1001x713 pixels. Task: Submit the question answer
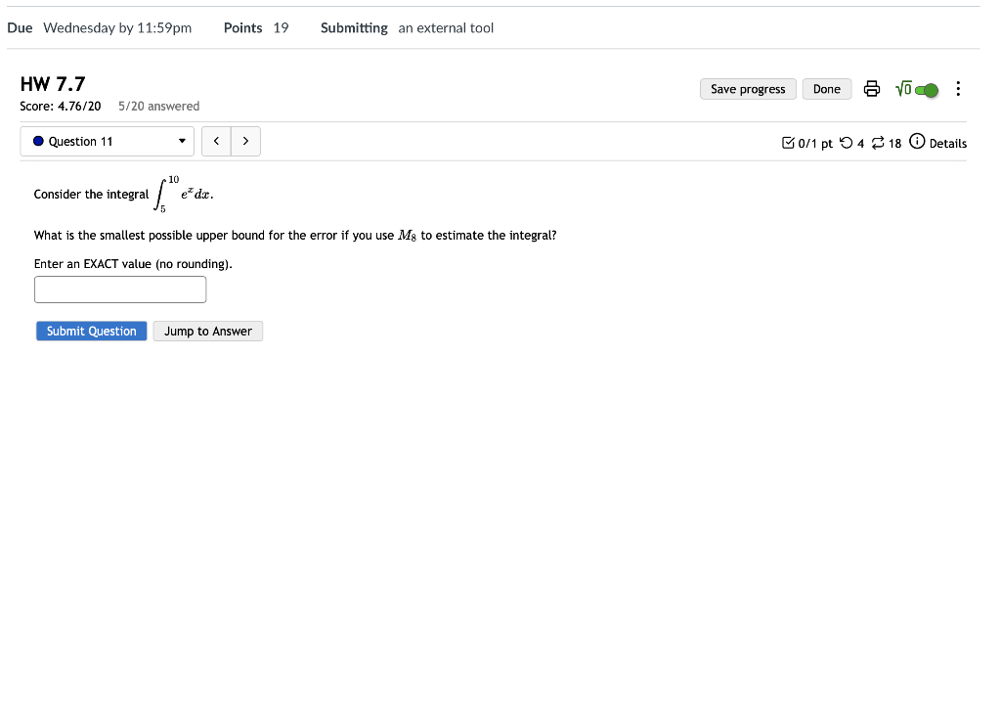point(91,331)
